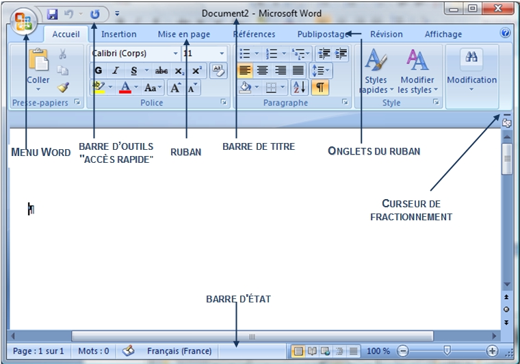Open Calibri (Corps) font name dropdown
Image resolution: width=520 pixels, height=364 pixels.
(x=175, y=53)
